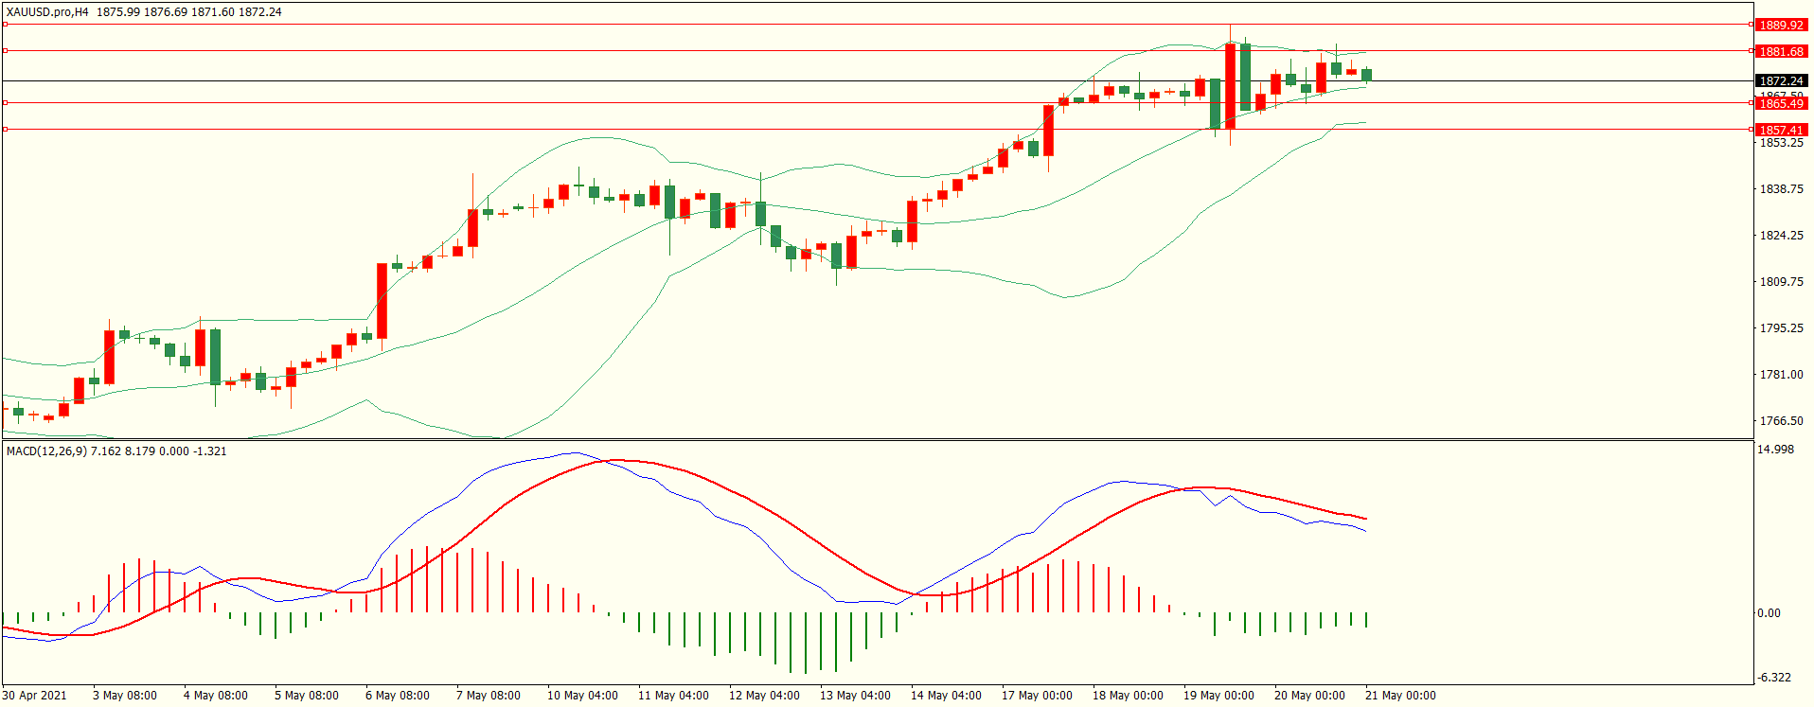Click the 21 May 00:00 time label
The height and width of the screenshot is (707, 1814).
(1400, 696)
